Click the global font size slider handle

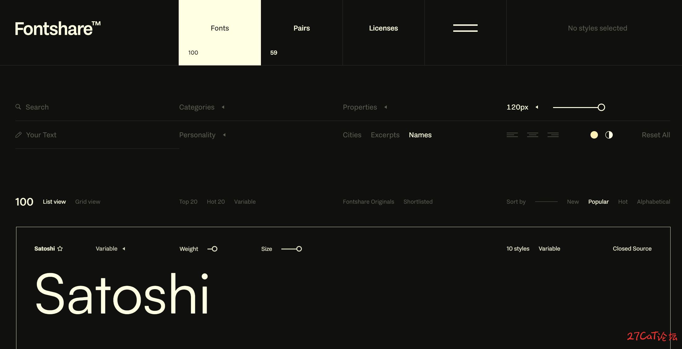coord(601,107)
